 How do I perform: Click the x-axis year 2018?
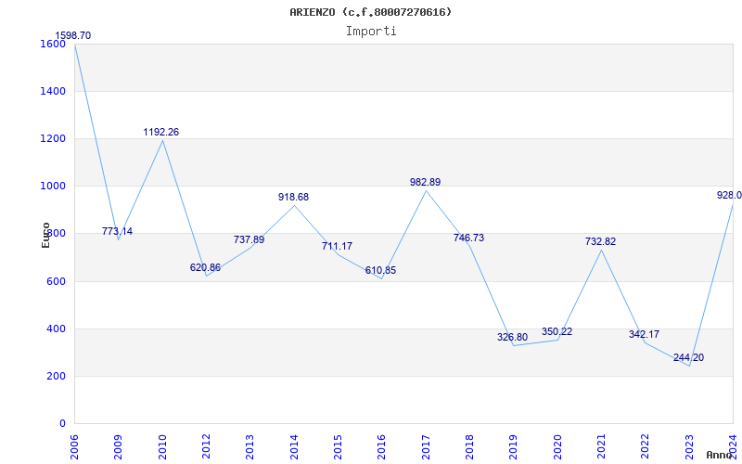point(469,447)
